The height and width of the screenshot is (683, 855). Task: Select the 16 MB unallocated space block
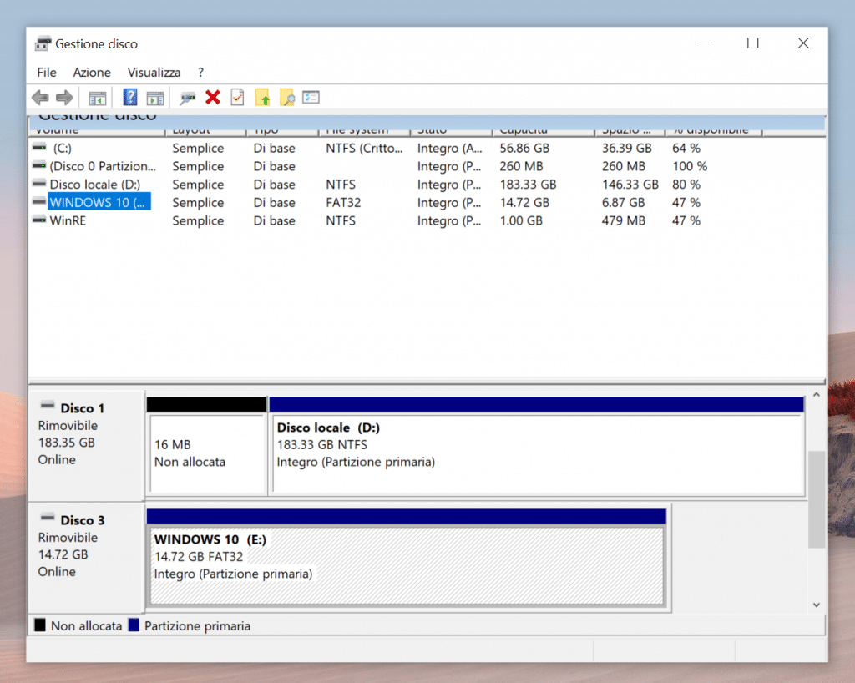(x=206, y=451)
